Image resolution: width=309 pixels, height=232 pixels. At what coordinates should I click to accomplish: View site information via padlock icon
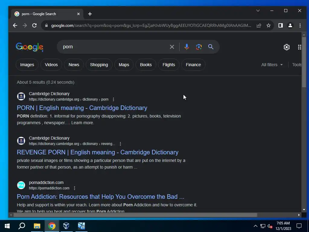tap(46, 25)
